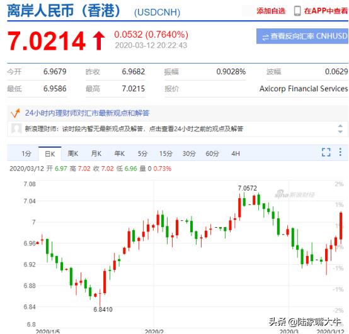Click the current price 7.0214
349x334 pixels.
tap(46, 41)
